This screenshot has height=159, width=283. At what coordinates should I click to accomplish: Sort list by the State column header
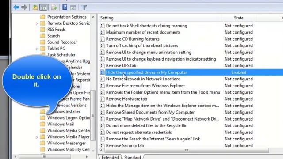pos(239,18)
